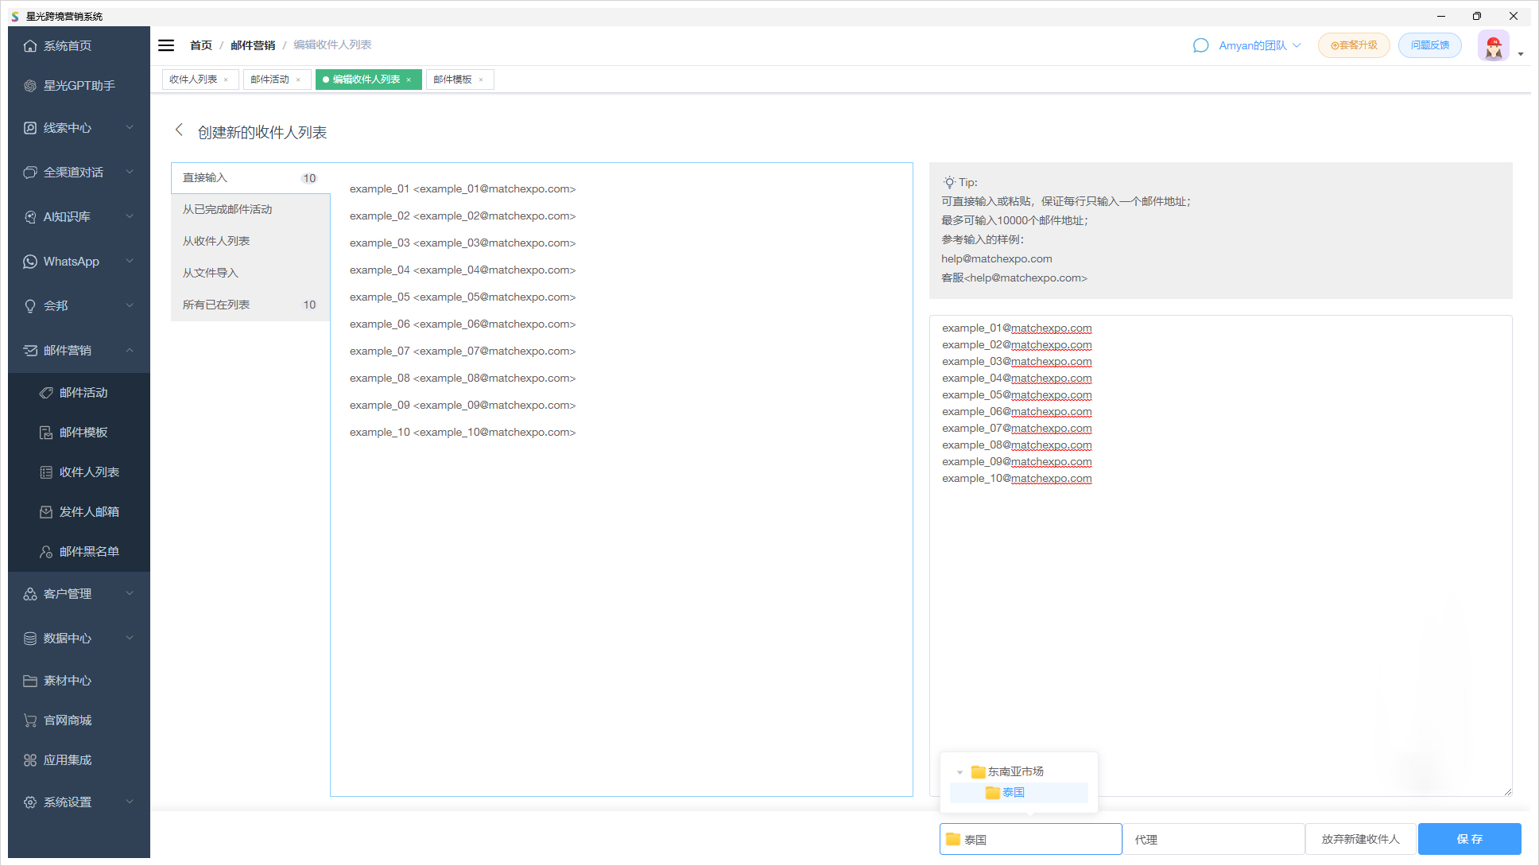Click the 泰国 input field
Screen dimensions: 1539x866
click(1030, 840)
